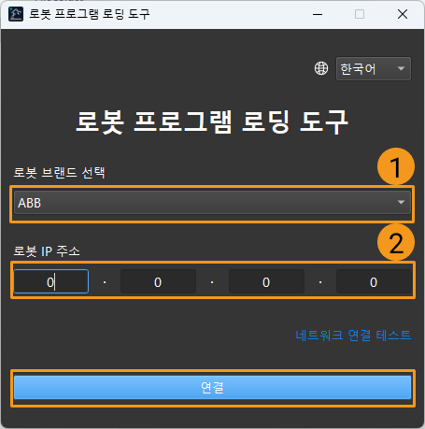Click the app icon in the title bar
425x429 pixels.
coord(16,14)
